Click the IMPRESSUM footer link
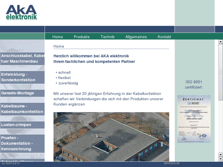223x167 pixels. pyautogui.click(x=171, y=163)
